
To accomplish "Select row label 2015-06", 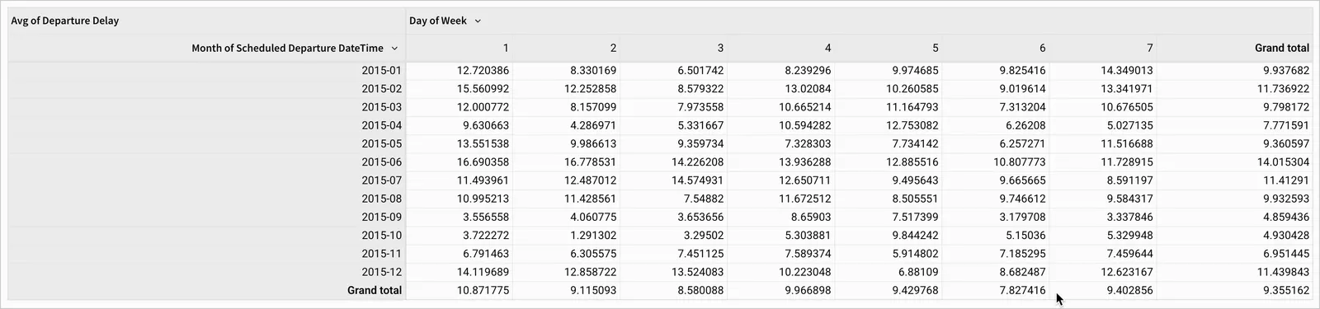I will coord(381,162).
